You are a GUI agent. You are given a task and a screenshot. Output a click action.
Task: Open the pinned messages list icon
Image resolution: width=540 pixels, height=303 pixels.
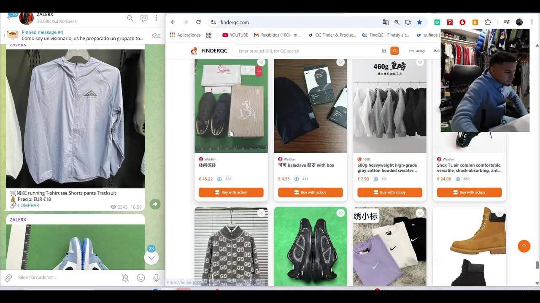[156, 36]
